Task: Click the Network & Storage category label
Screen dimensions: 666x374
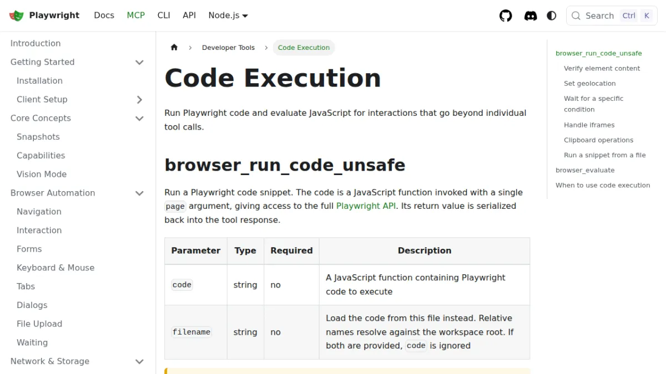Action: click(50, 361)
